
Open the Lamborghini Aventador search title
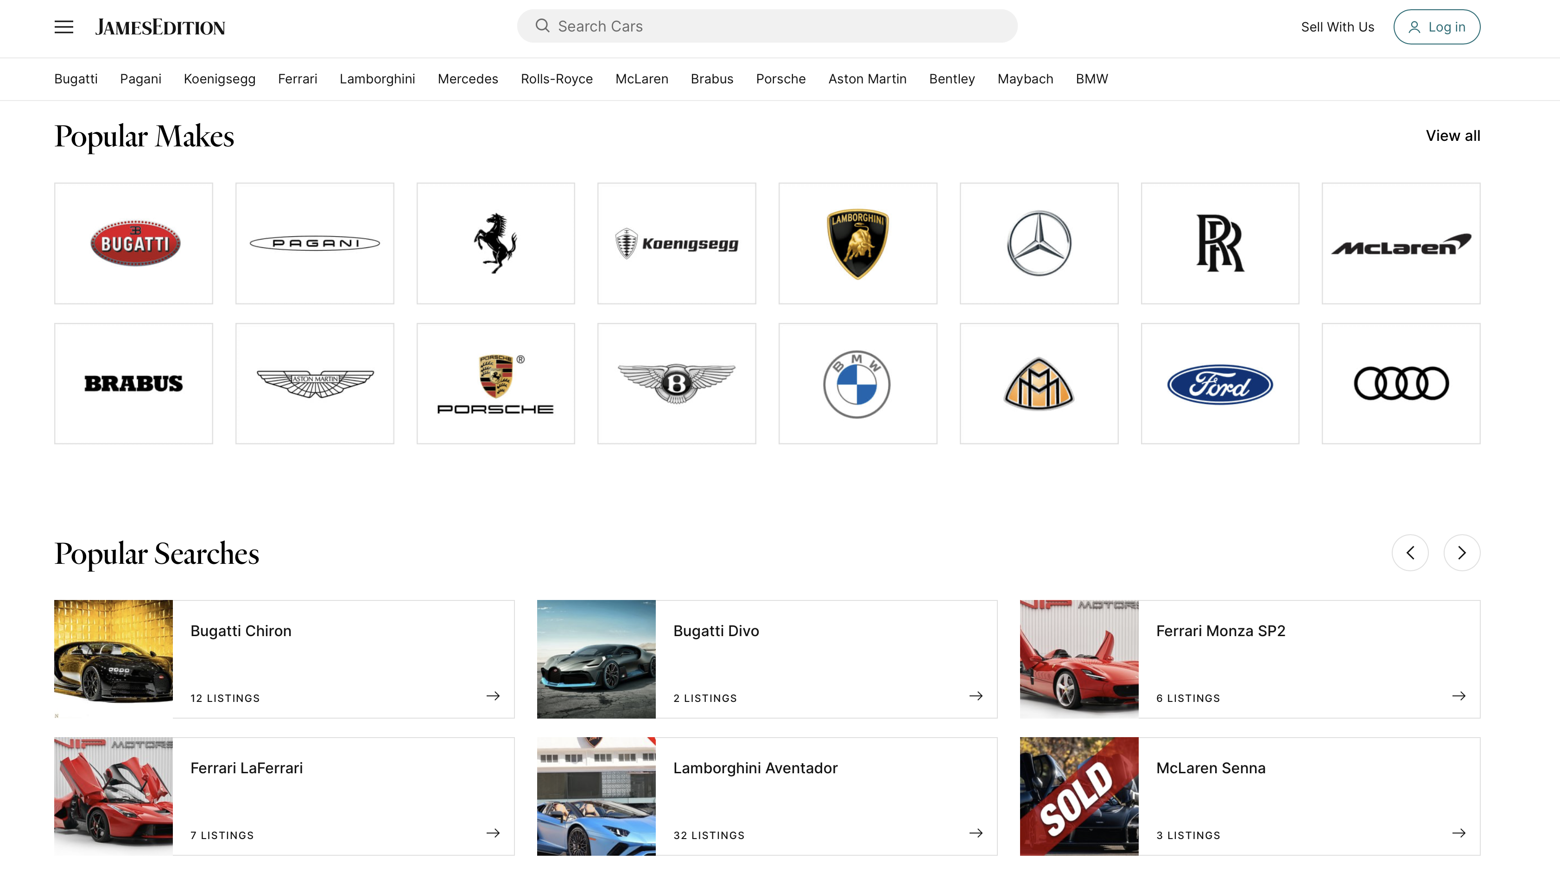tap(755, 768)
